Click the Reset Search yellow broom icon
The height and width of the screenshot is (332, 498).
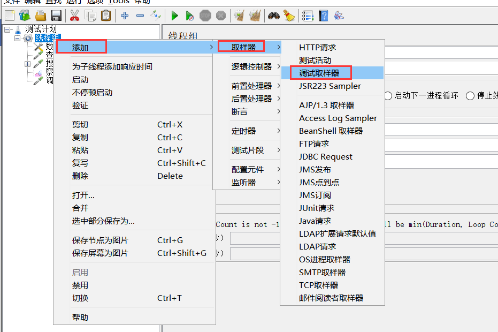coord(289,16)
